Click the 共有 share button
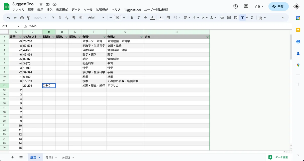This screenshot has width=304, height=161. click(x=278, y=6)
